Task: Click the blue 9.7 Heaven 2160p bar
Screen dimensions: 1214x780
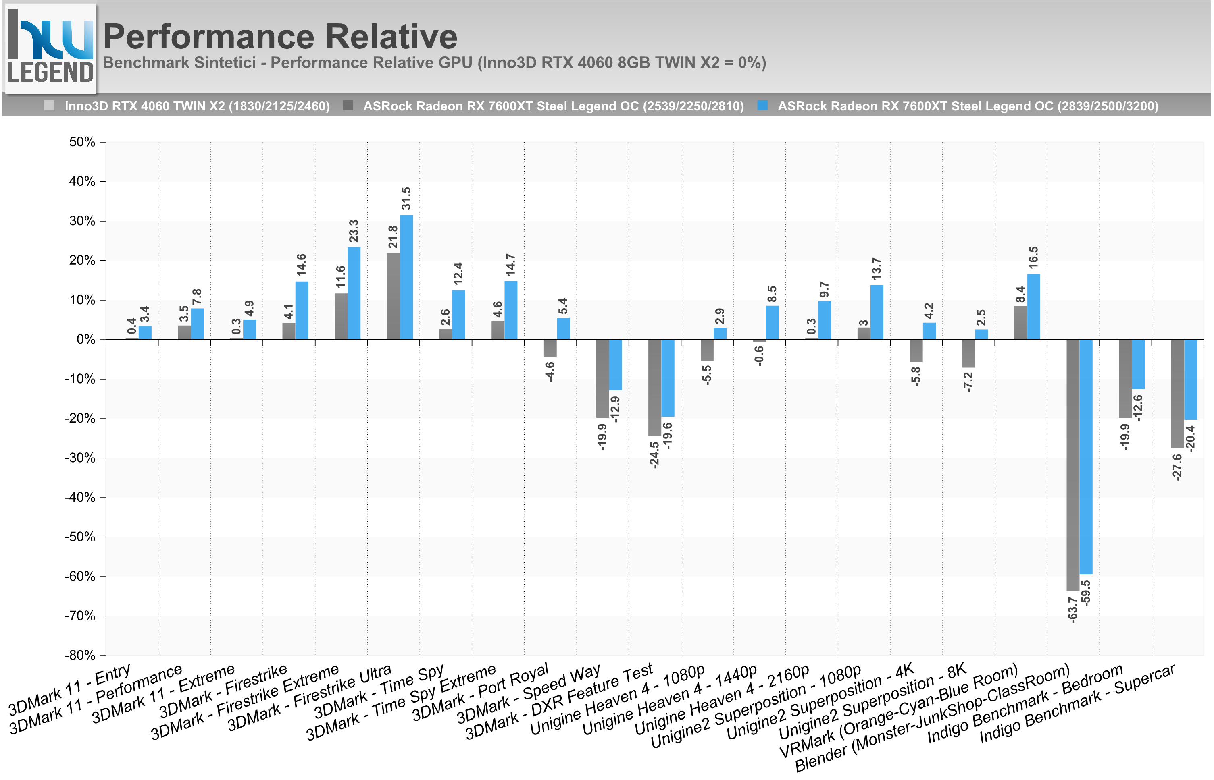Action: (825, 320)
